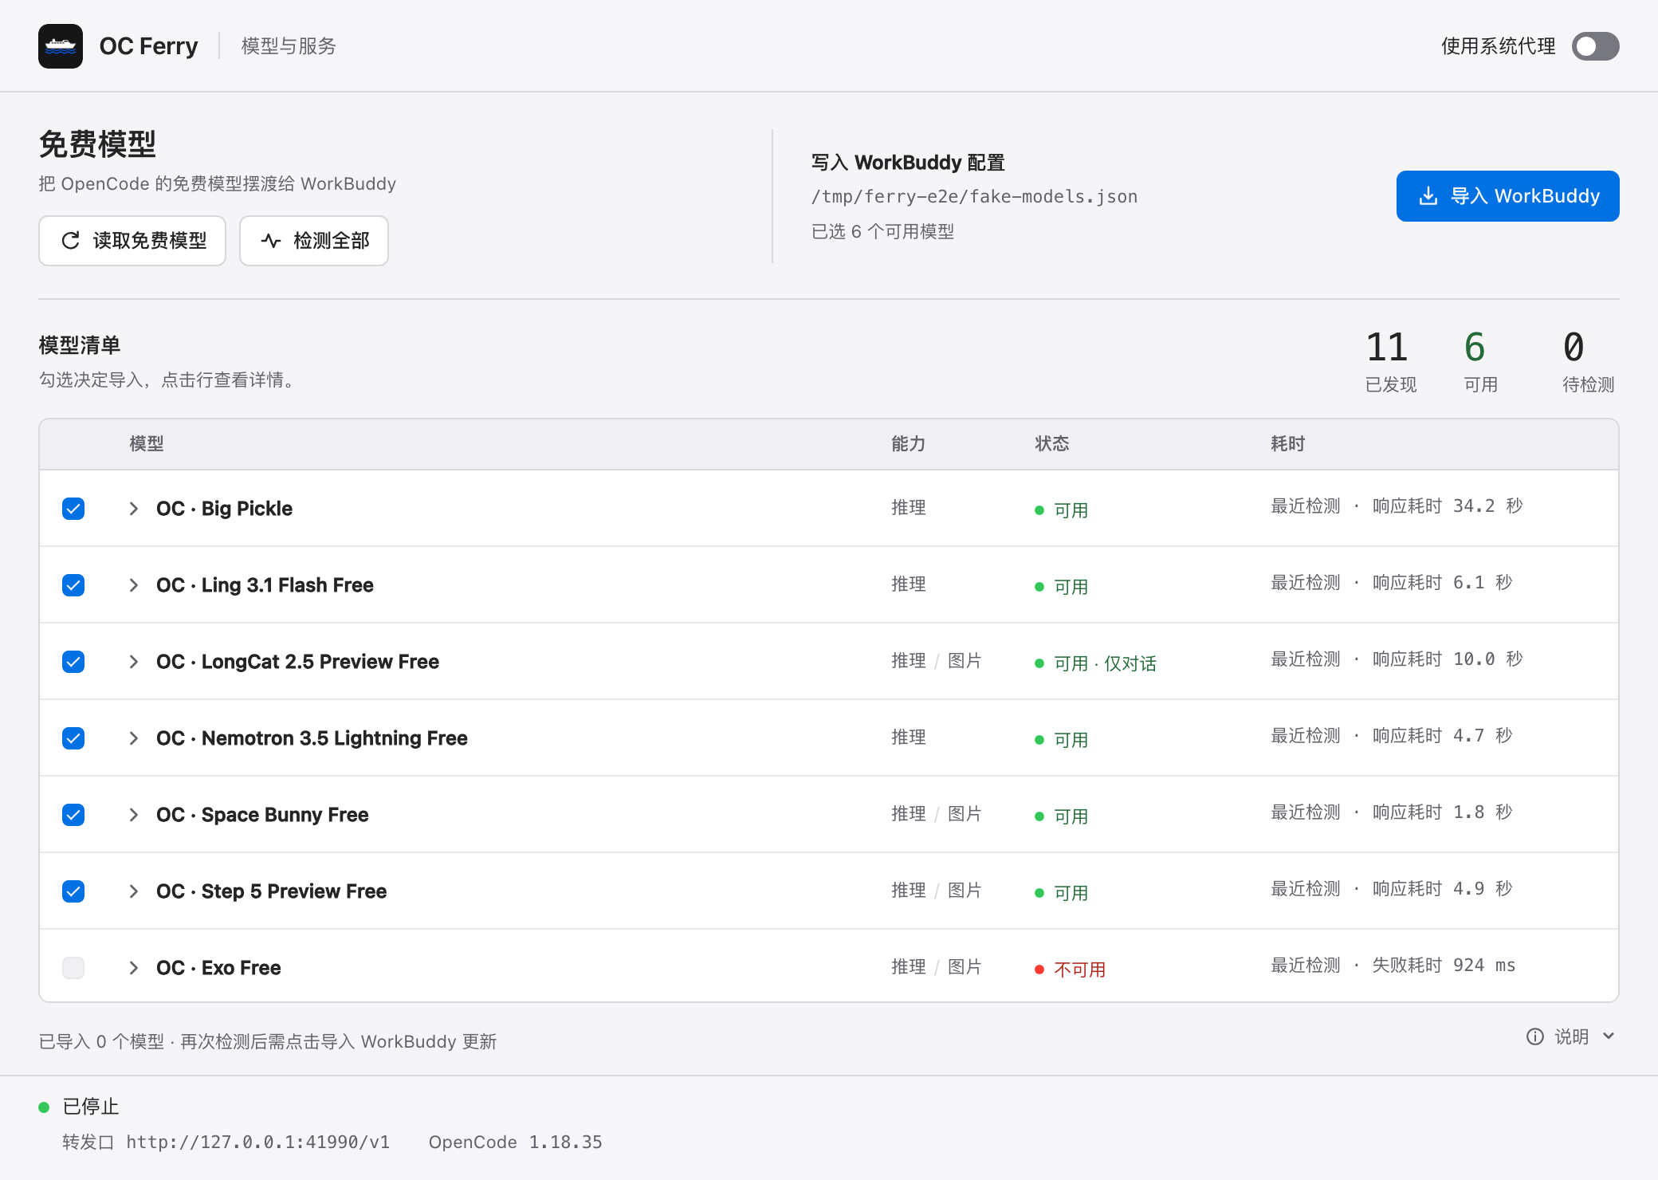Image resolution: width=1658 pixels, height=1180 pixels.
Task: Click the 0 待检测 counter
Action: (x=1588, y=362)
